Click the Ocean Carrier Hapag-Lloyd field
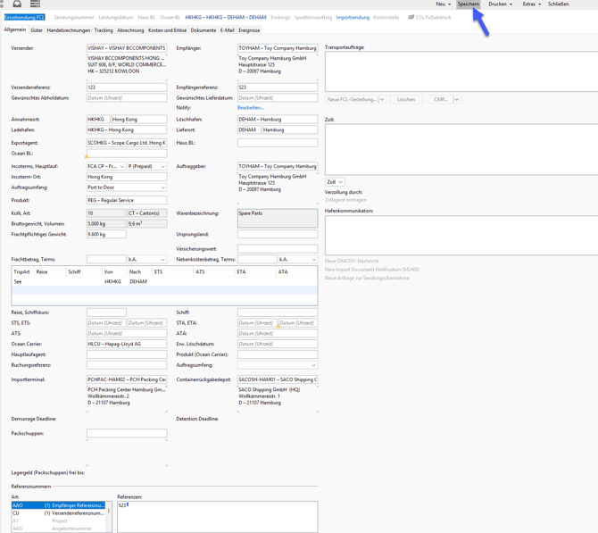 (126, 344)
